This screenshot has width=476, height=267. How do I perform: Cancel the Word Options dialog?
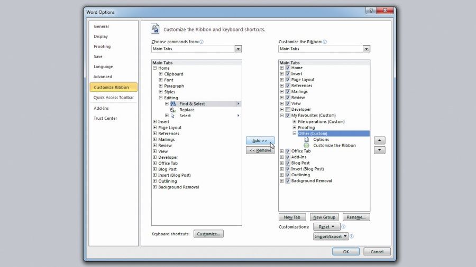377,252
